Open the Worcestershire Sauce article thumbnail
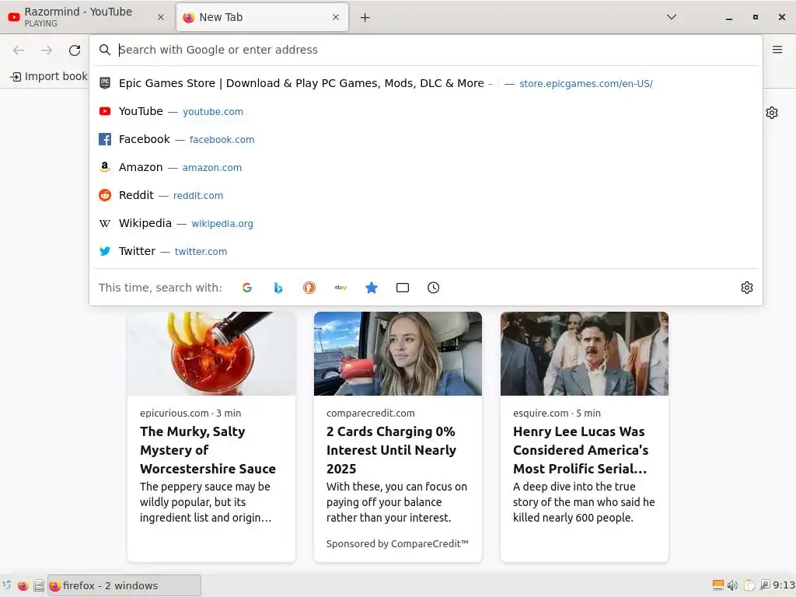This screenshot has width=796, height=597. click(211, 354)
